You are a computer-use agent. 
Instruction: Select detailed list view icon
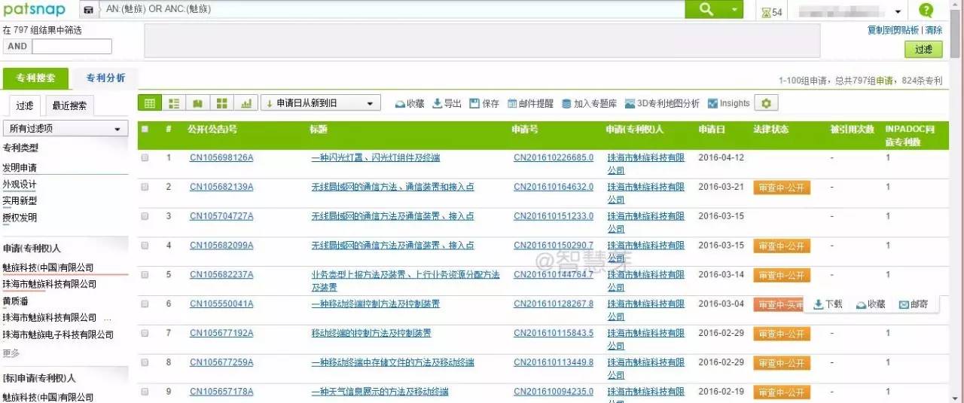click(x=174, y=103)
